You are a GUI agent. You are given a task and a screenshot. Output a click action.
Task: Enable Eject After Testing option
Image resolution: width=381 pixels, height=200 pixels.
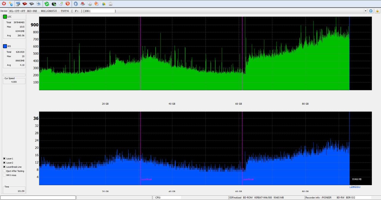pos(4,171)
